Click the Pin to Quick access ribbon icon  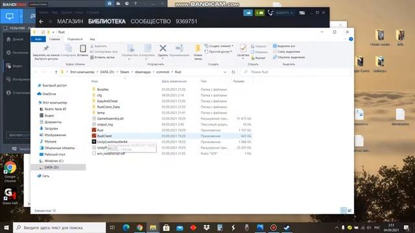pos(46,49)
